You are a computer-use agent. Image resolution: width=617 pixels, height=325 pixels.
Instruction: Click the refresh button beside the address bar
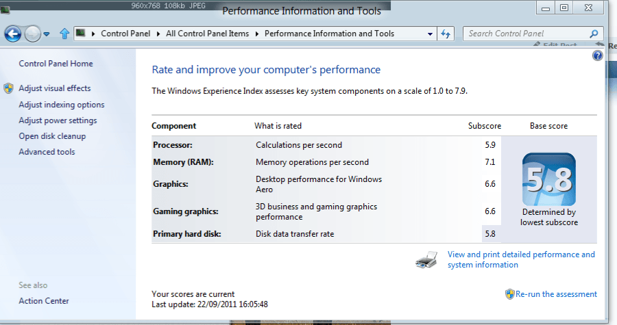coord(446,34)
